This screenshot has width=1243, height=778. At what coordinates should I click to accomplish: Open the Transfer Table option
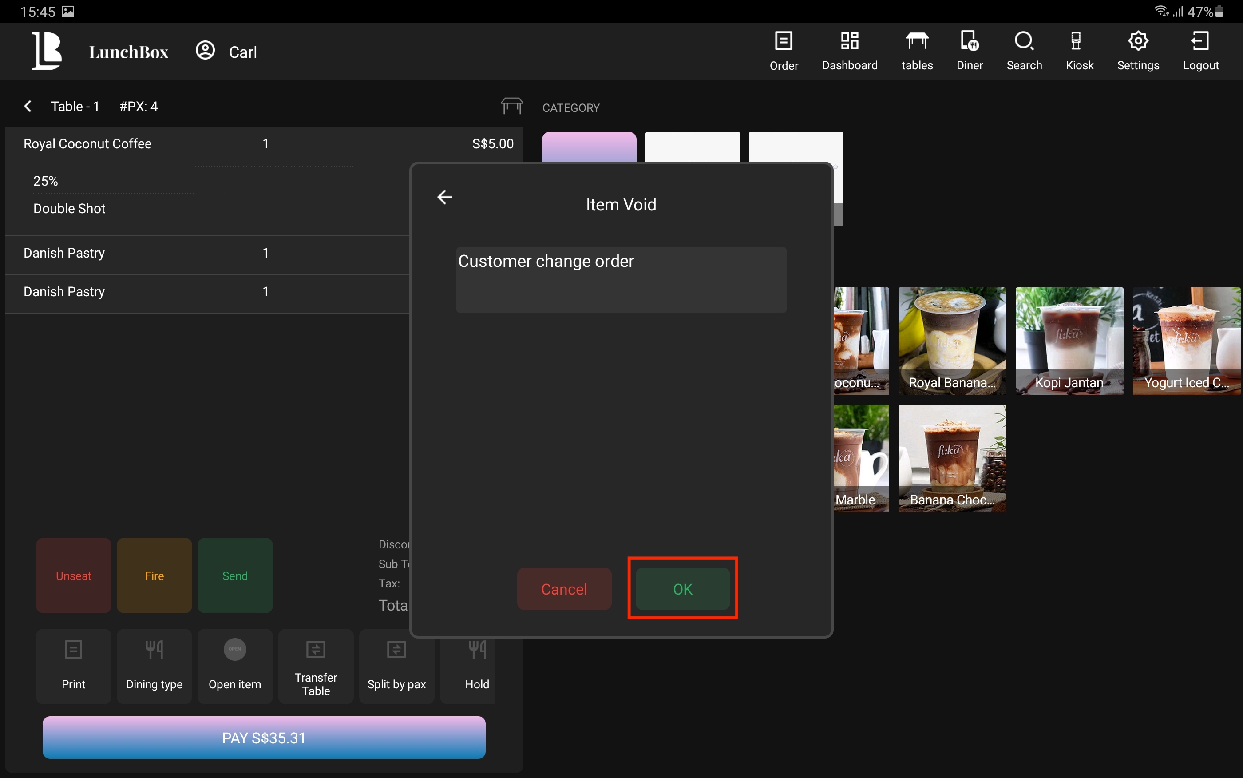315,666
